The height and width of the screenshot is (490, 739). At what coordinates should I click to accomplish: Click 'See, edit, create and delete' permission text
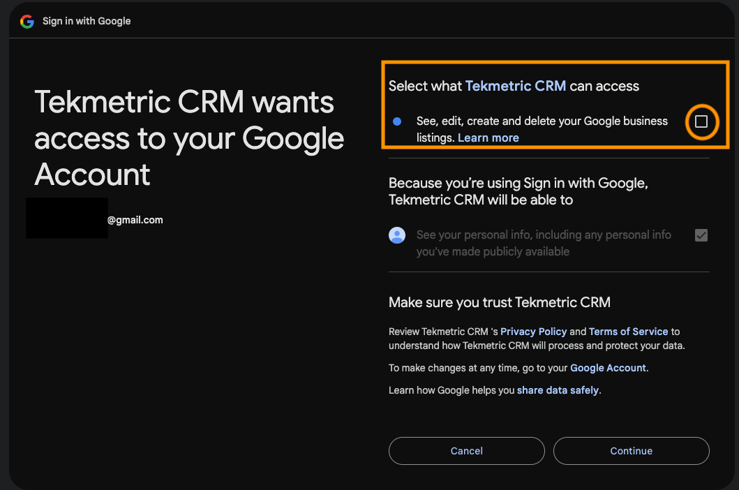click(542, 129)
